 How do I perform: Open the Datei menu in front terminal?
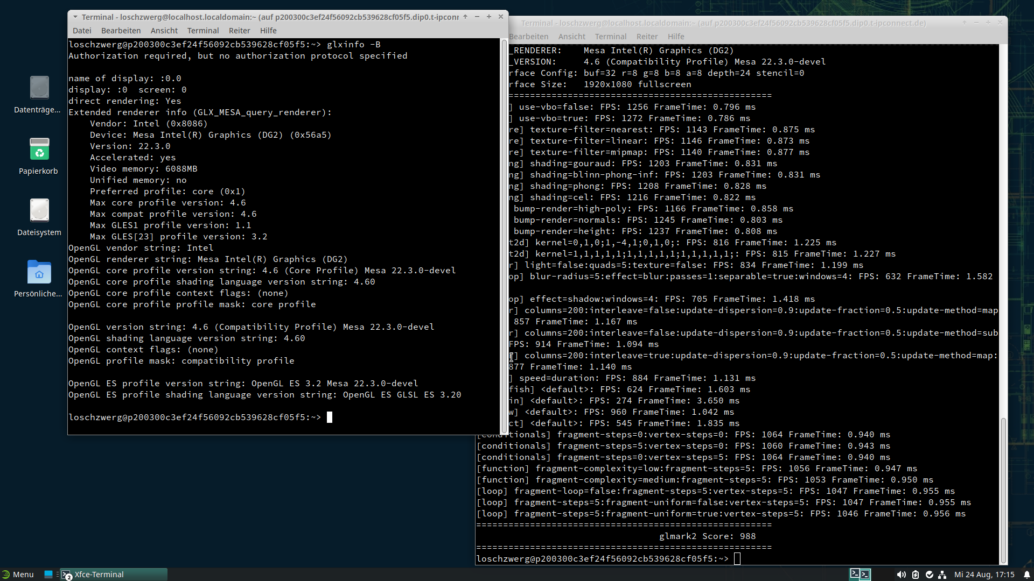click(x=82, y=31)
